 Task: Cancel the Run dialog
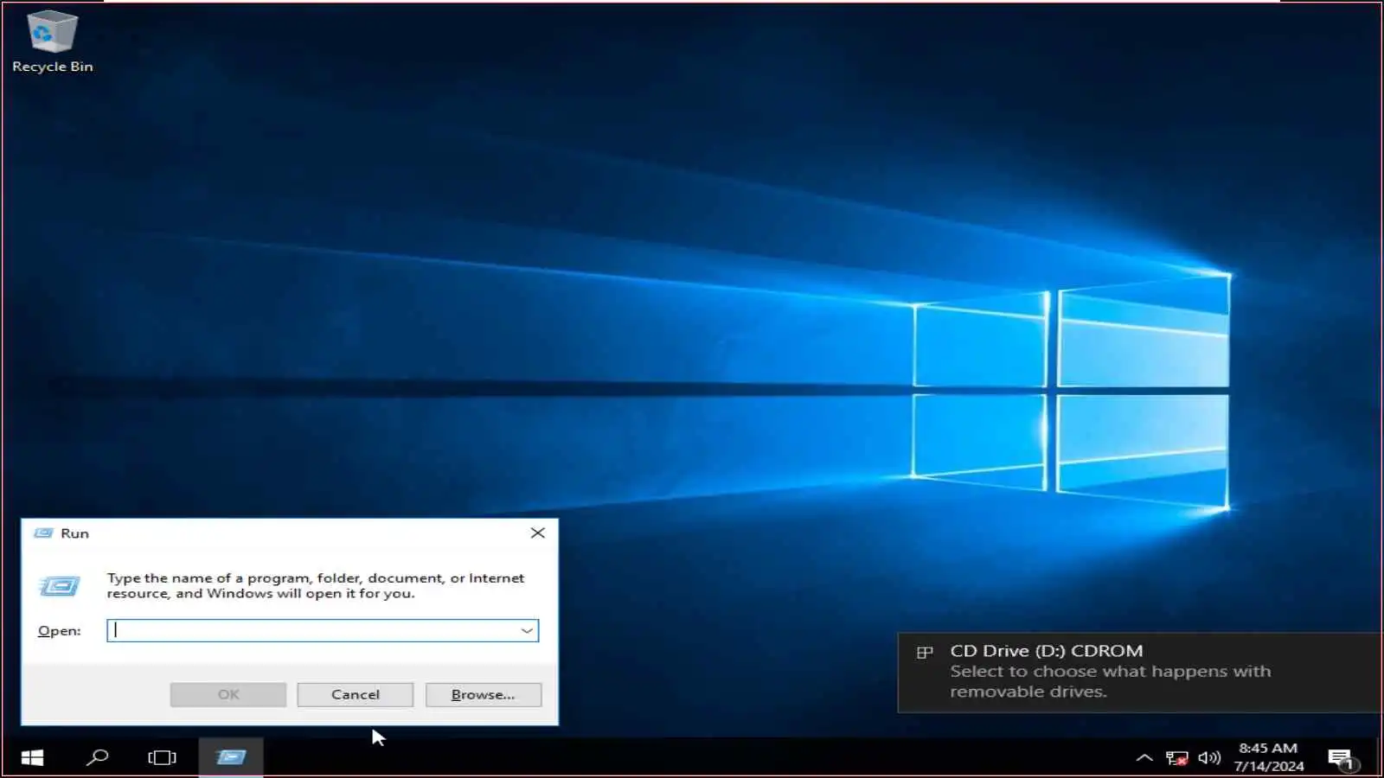[x=355, y=695]
